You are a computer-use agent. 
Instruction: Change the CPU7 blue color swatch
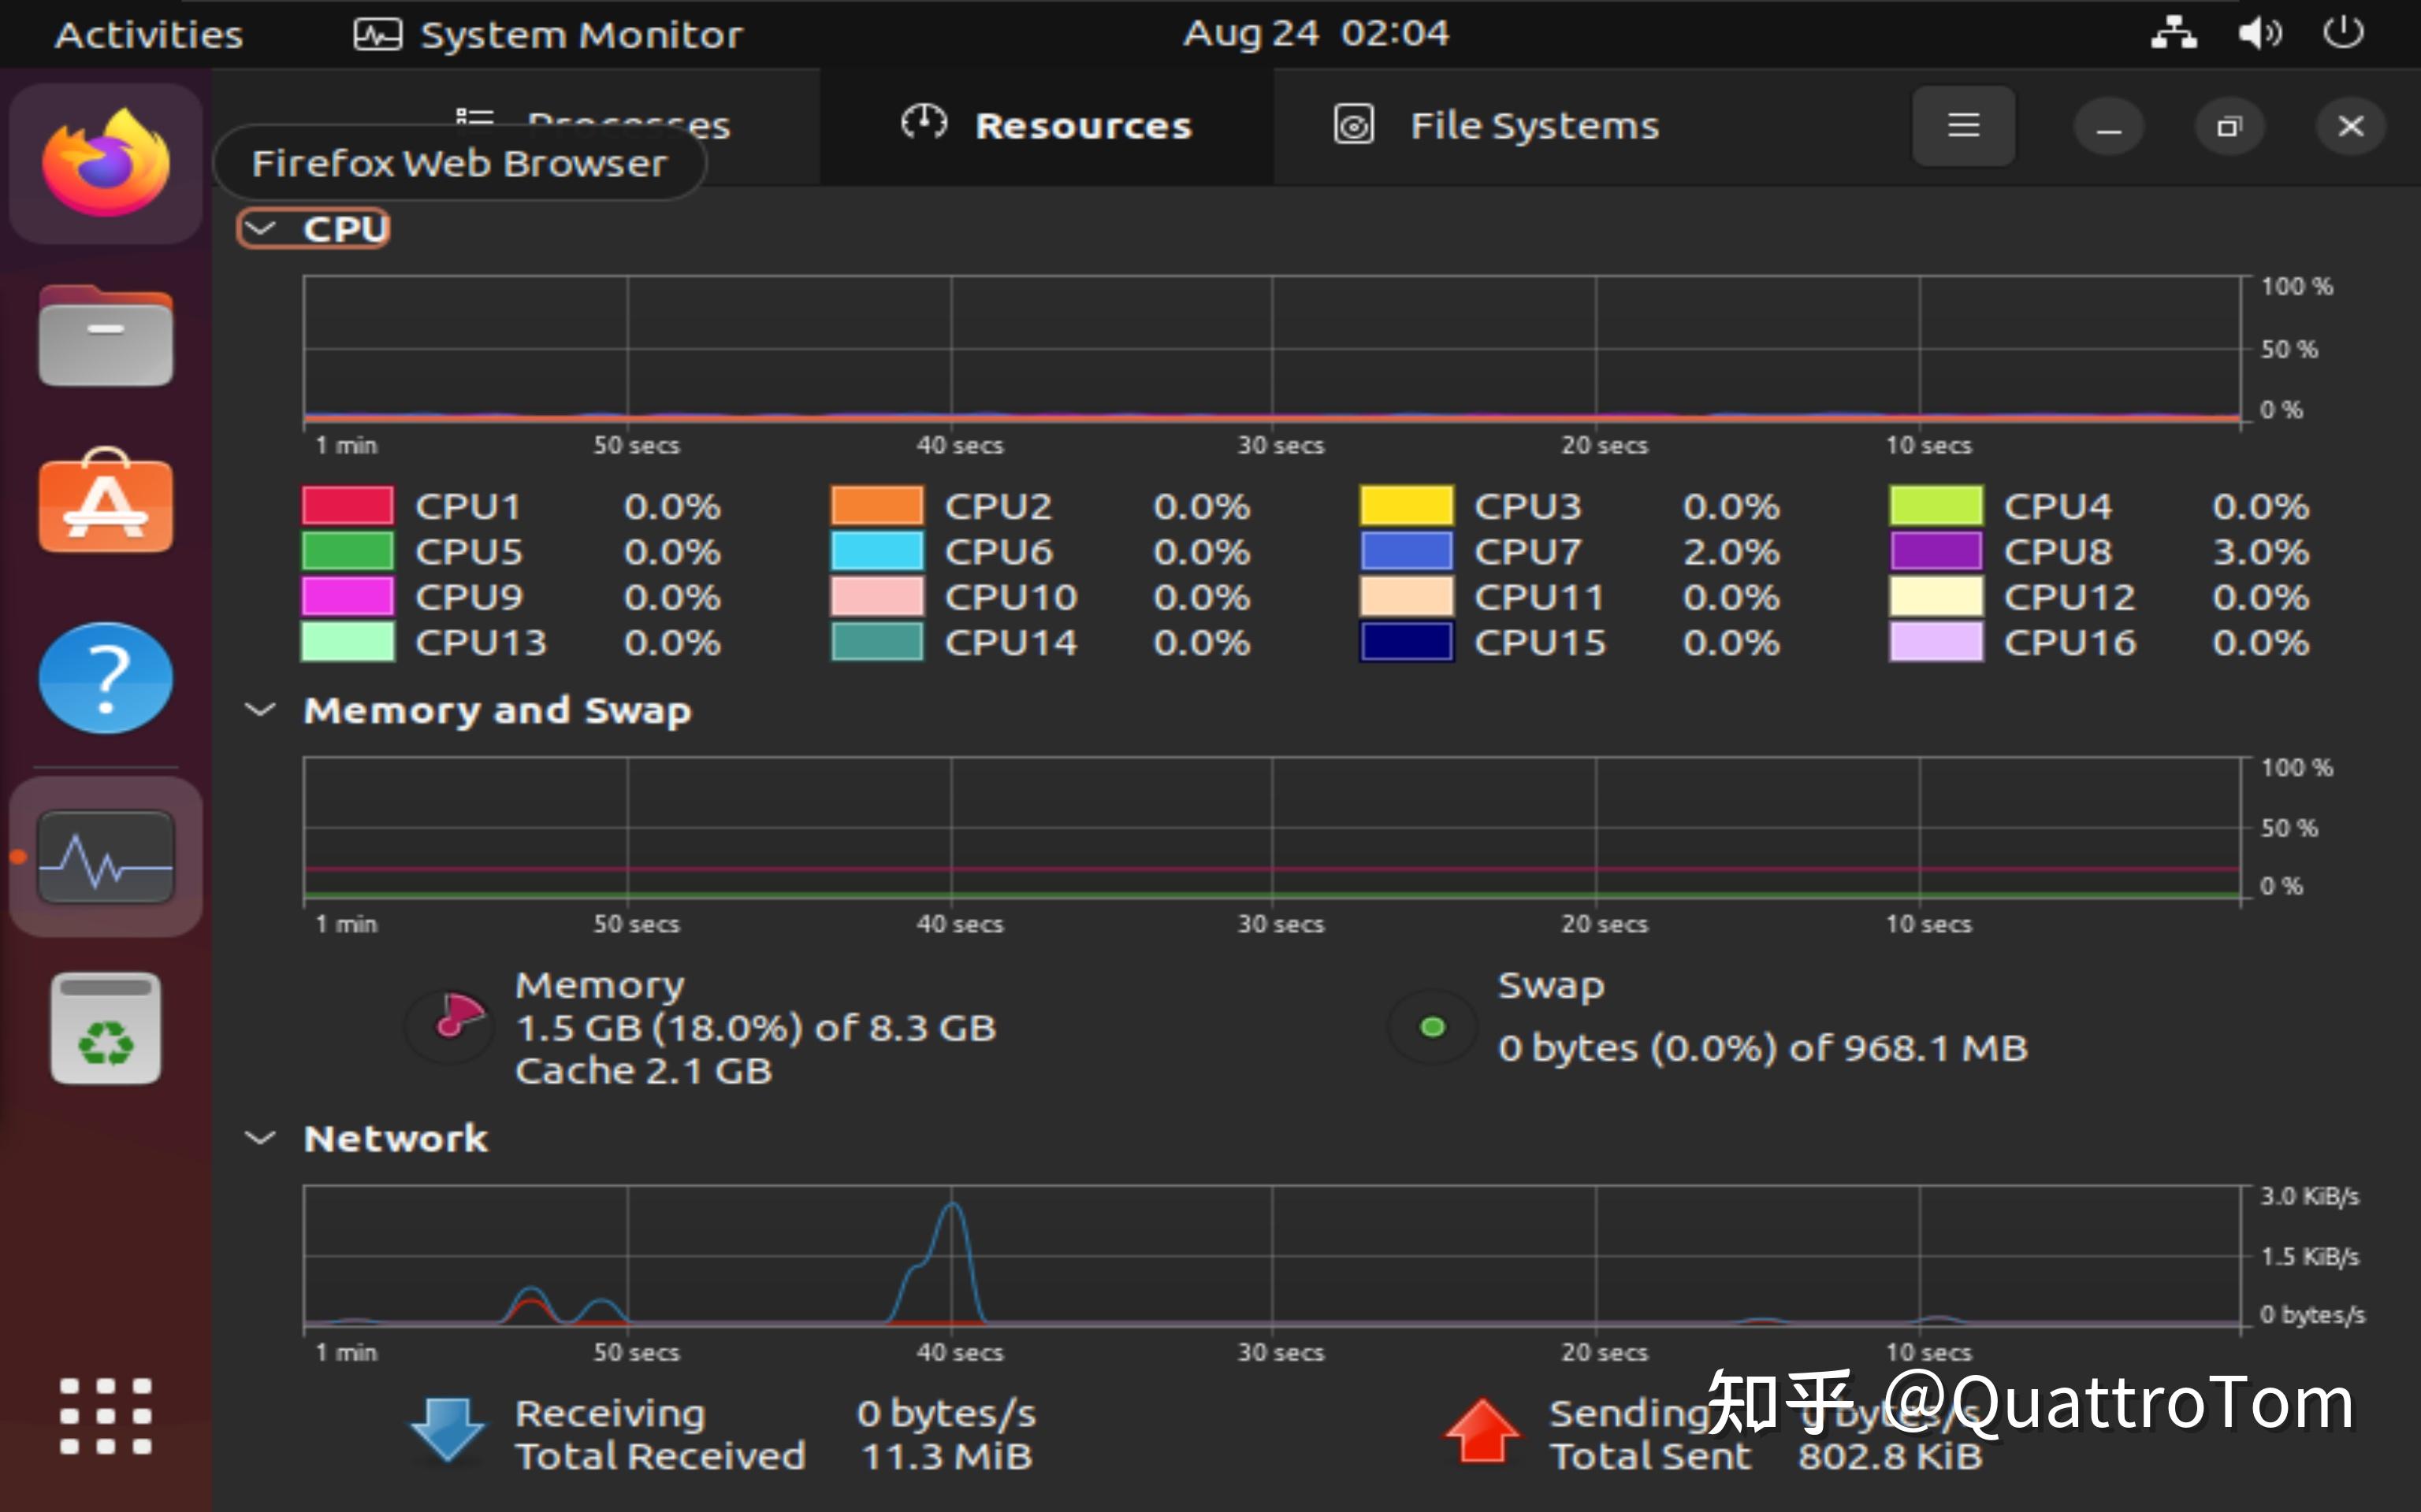coord(1406,551)
